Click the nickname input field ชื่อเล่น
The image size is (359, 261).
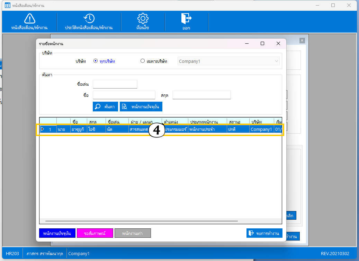pos(115,84)
